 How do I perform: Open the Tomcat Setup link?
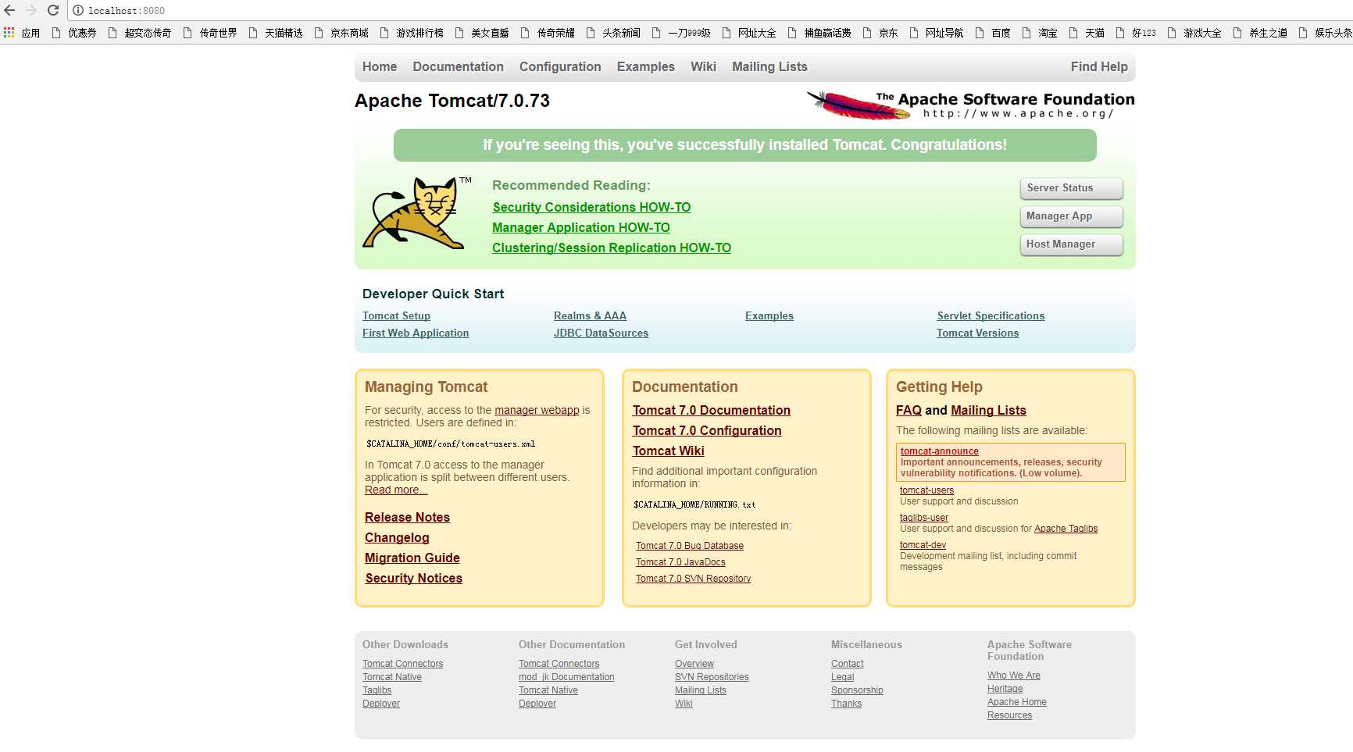point(396,315)
